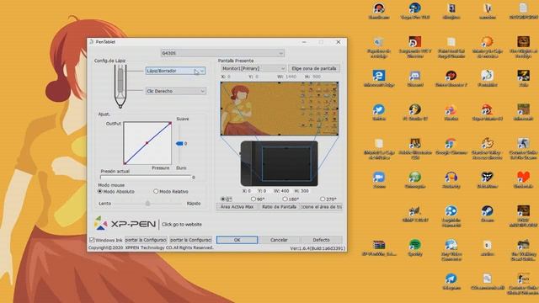Expand the Lápiz/Borrador pen button dropdown
The height and width of the screenshot is (303, 539).
click(x=176, y=71)
